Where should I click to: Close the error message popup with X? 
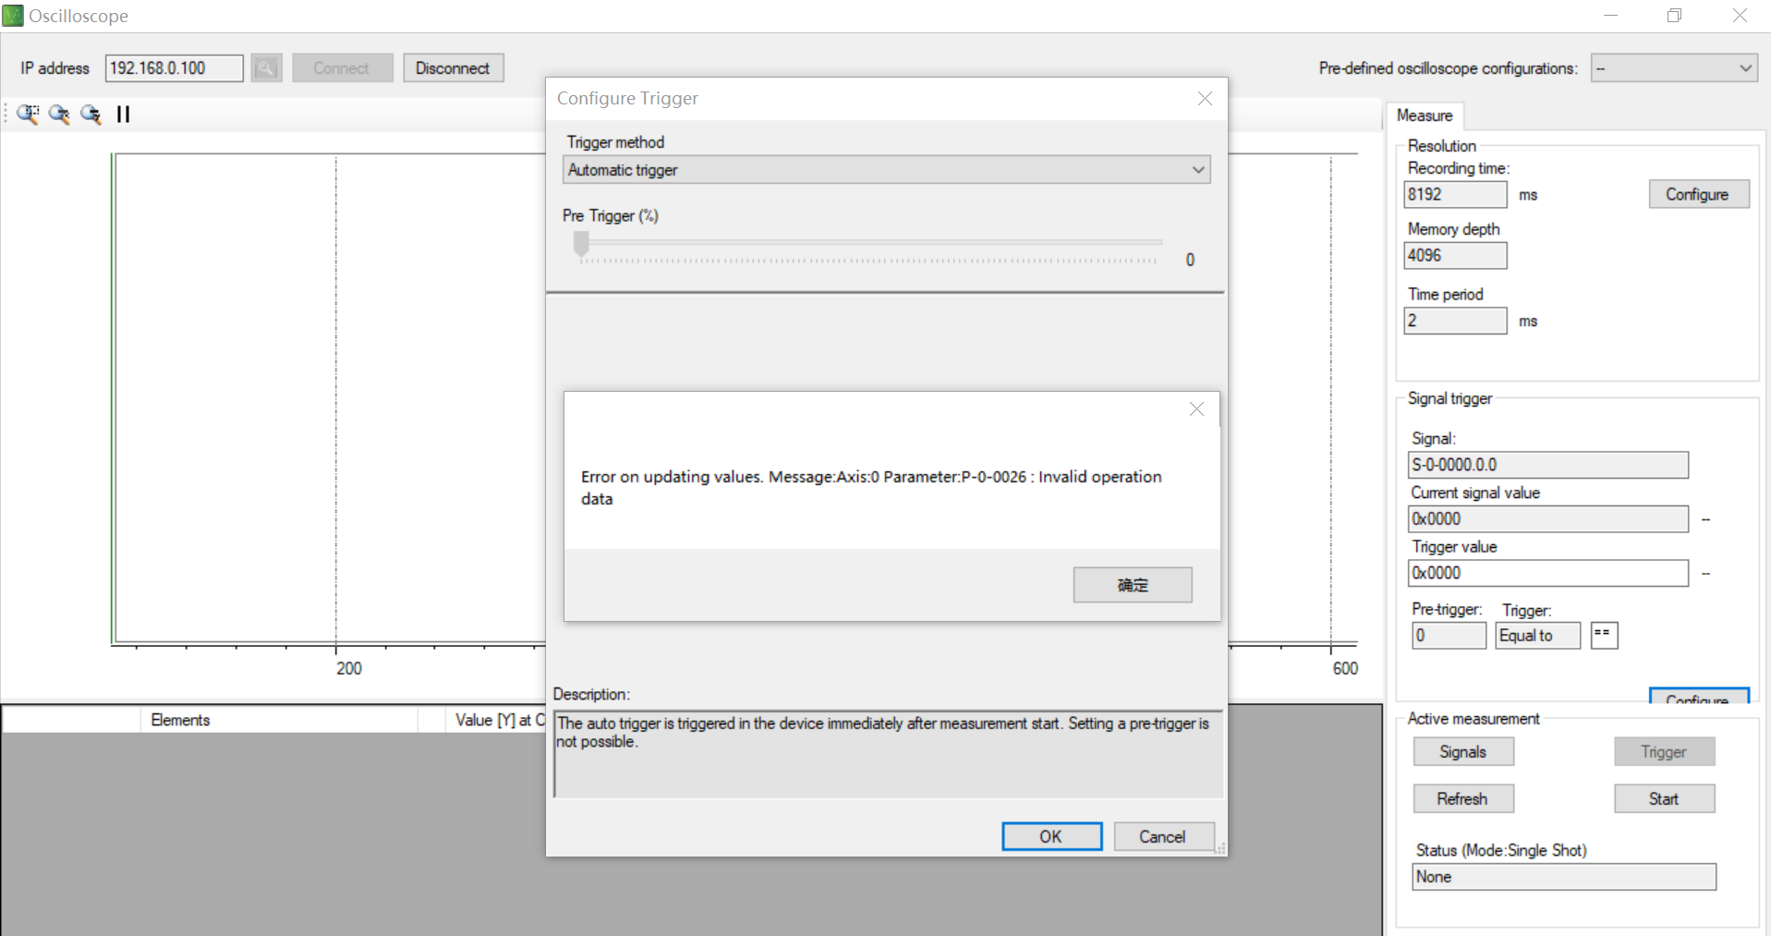pos(1196,409)
